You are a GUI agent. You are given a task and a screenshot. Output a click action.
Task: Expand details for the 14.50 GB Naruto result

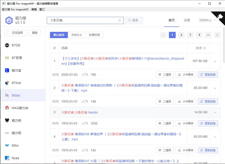pyautogui.click(x=215, y=112)
